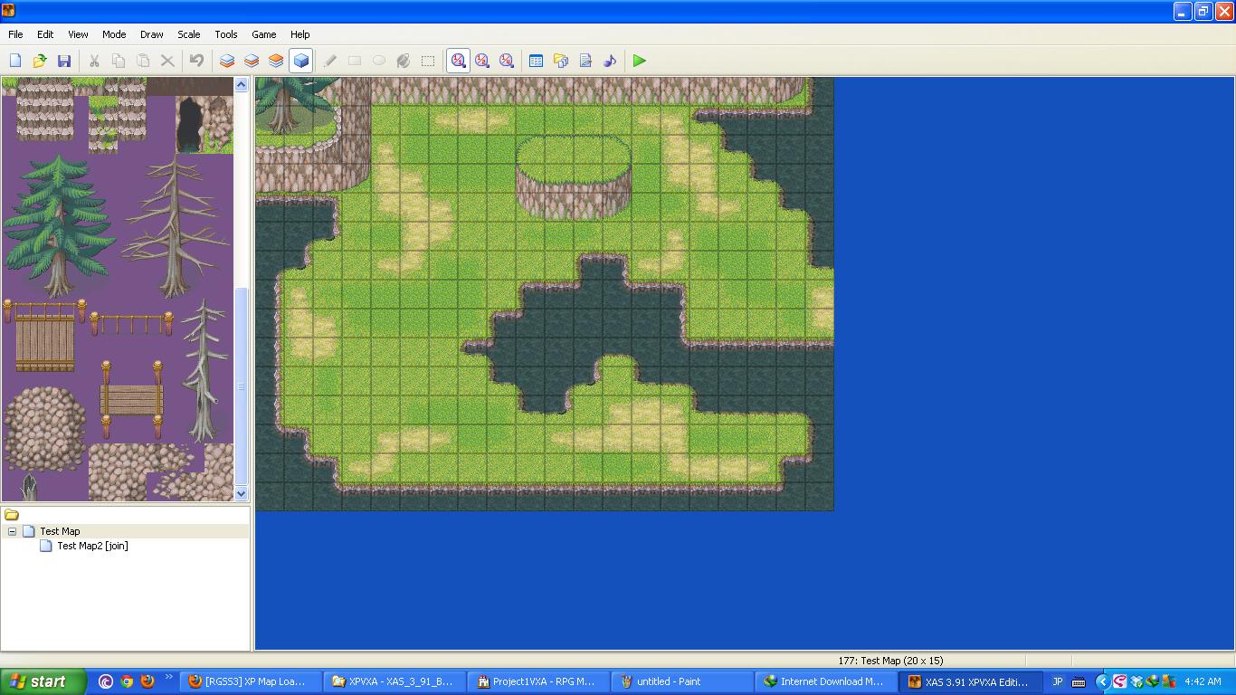Open the Help menu
The height and width of the screenshot is (695, 1236).
point(300,34)
